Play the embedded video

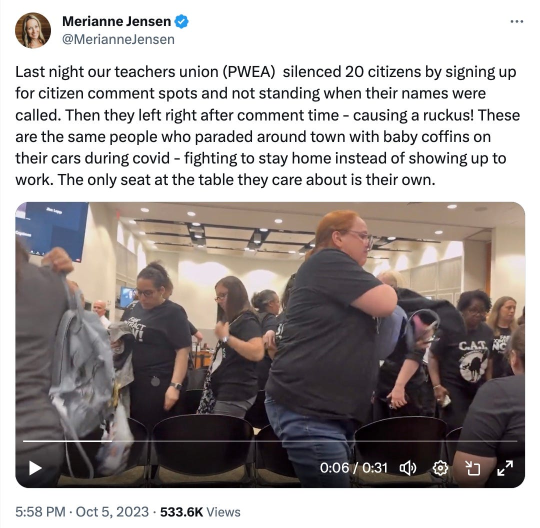pyautogui.click(x=35, y=468)
